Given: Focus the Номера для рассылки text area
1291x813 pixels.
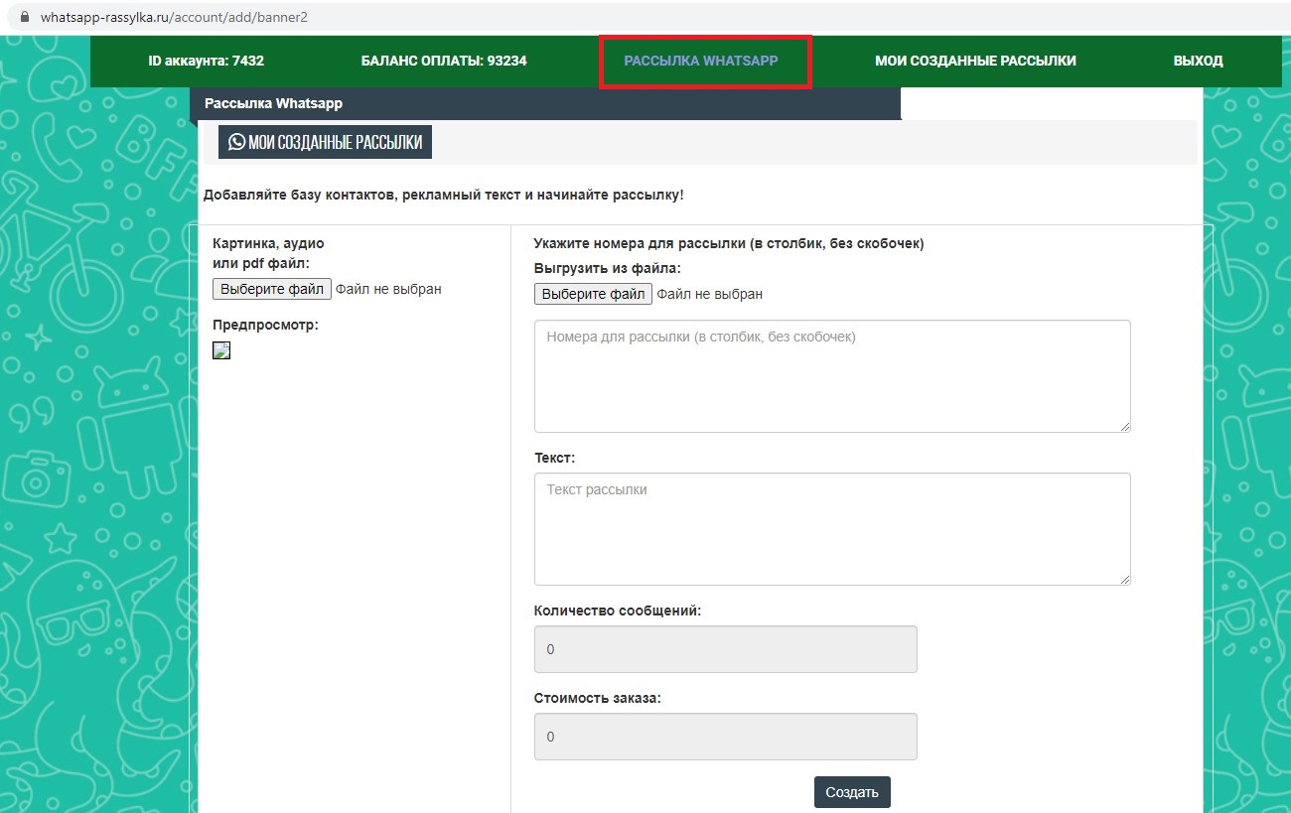Looking at the screenshot, I should pyautogui.click(x=831, y=375).
